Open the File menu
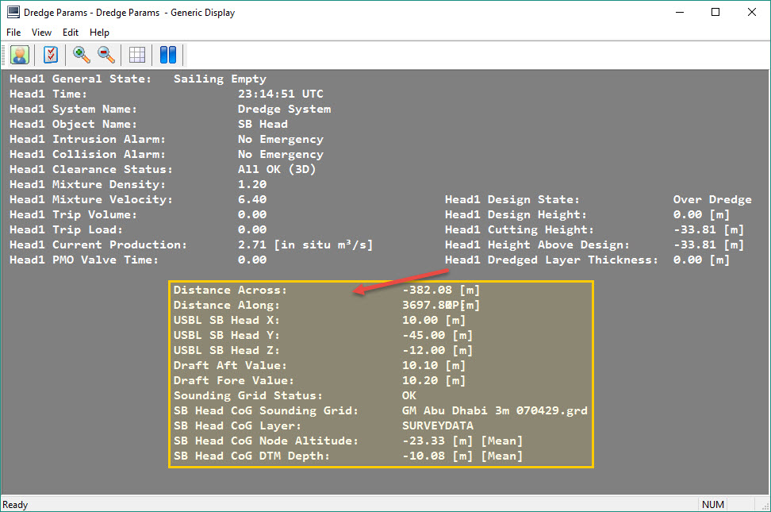Image resolution: width=771 pixels, height=512 pixels. pos(13,33)
